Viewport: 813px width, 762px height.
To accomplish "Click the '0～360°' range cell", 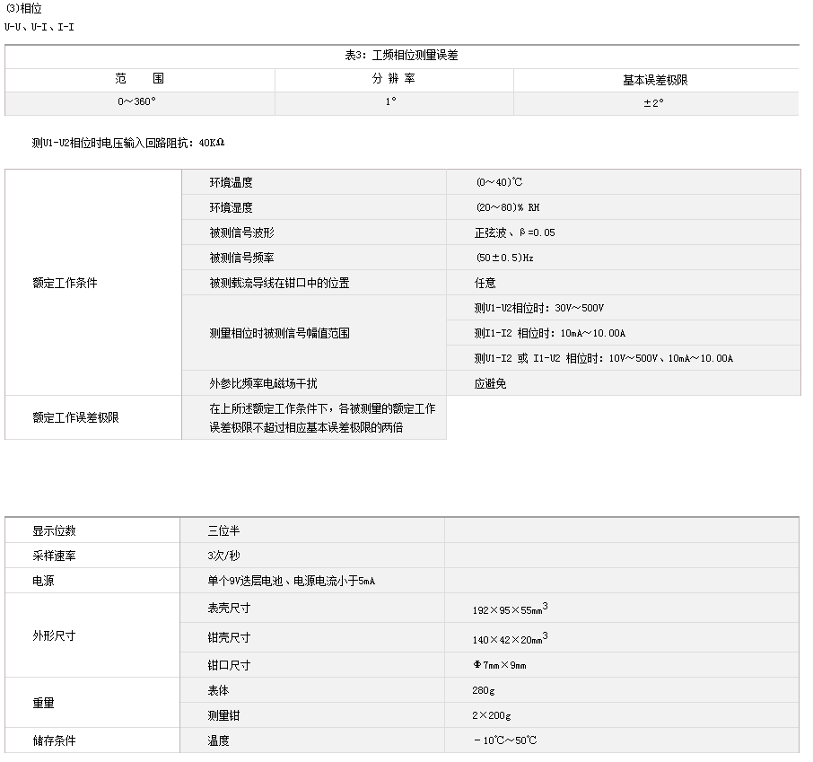I will click(x=137, y=102).
